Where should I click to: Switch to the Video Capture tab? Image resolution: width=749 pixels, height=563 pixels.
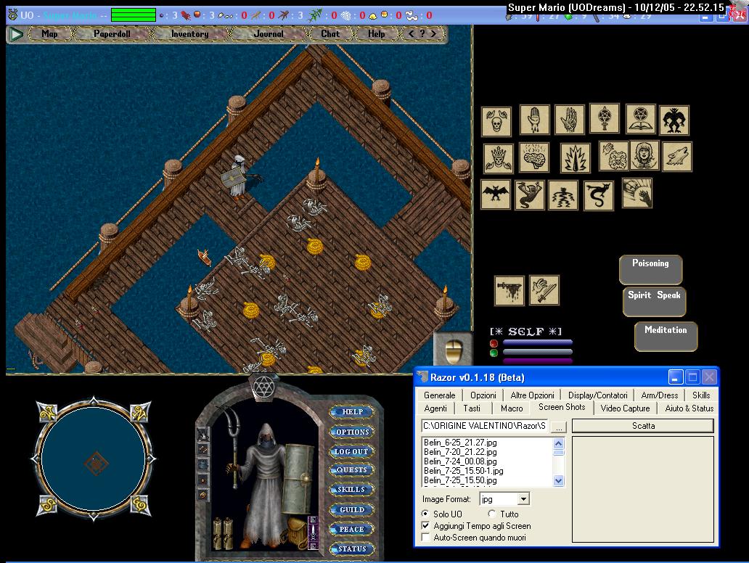point(626,408)
